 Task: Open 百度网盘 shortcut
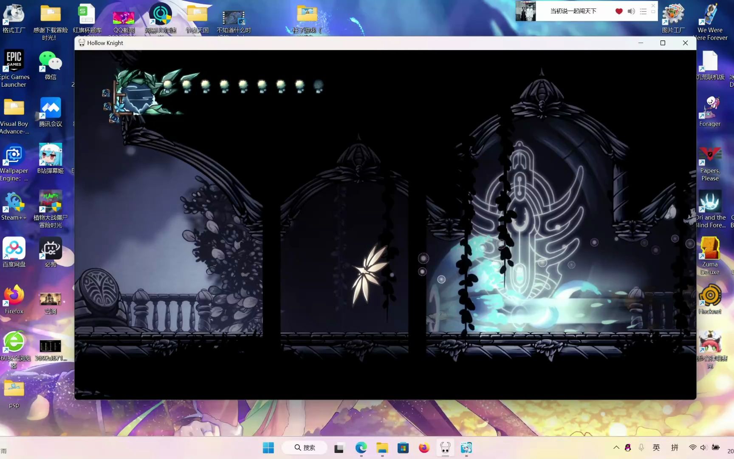tap(14, 252)
